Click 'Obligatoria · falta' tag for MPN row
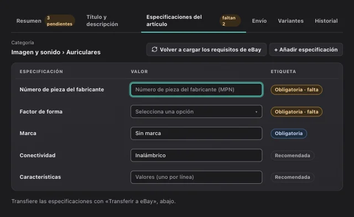The width and height of the screenshot is (354, 217). tap(296, 90)
